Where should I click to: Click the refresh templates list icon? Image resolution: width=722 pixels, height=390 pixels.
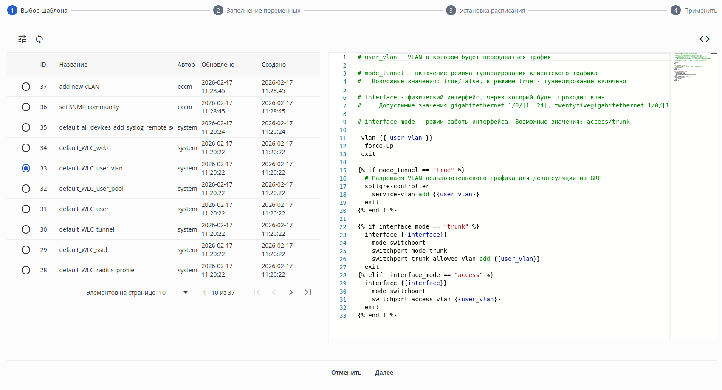click(39, 39)
